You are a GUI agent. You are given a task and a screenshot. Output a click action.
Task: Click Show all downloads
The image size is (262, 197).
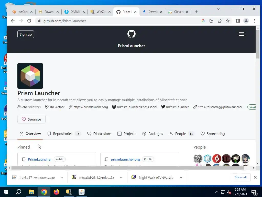click(x=241, y=177)
